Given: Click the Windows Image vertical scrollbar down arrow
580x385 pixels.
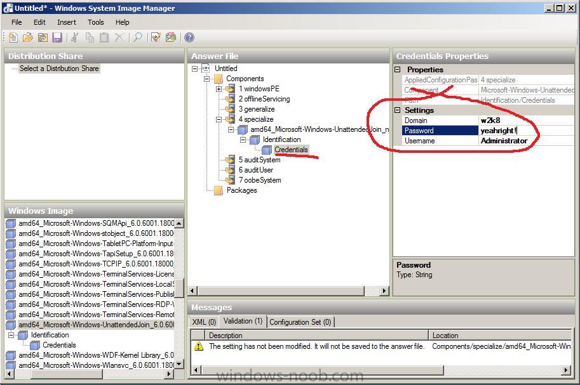Looking at the screenshot, I should pyautogui.click(x=179, y=365).
